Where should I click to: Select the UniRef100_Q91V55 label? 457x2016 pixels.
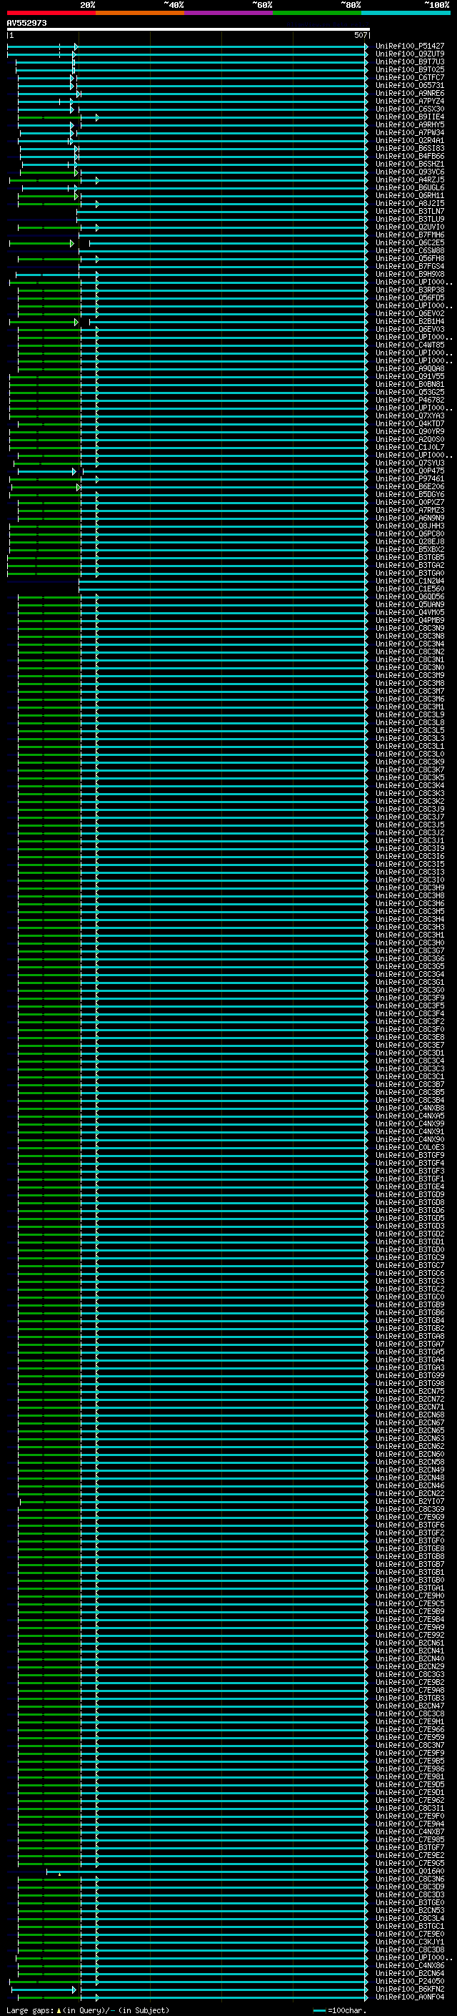(x=410, y=376)
